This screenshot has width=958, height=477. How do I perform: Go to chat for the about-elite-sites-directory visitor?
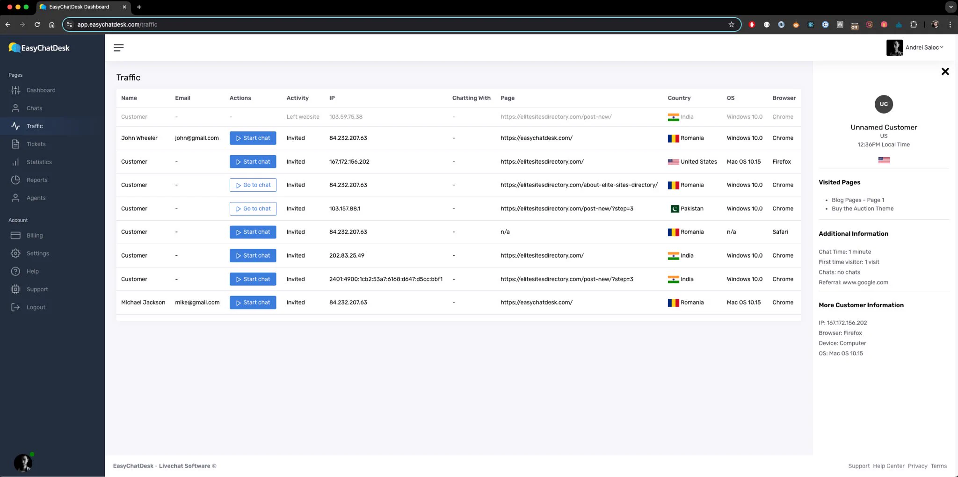coord(253,185)
